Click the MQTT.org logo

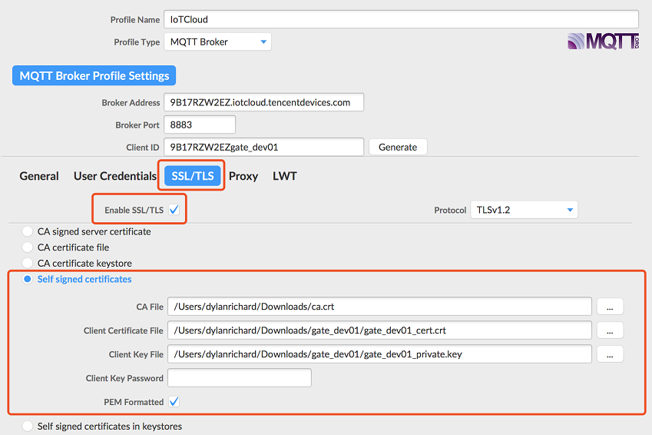coord(603,42)
